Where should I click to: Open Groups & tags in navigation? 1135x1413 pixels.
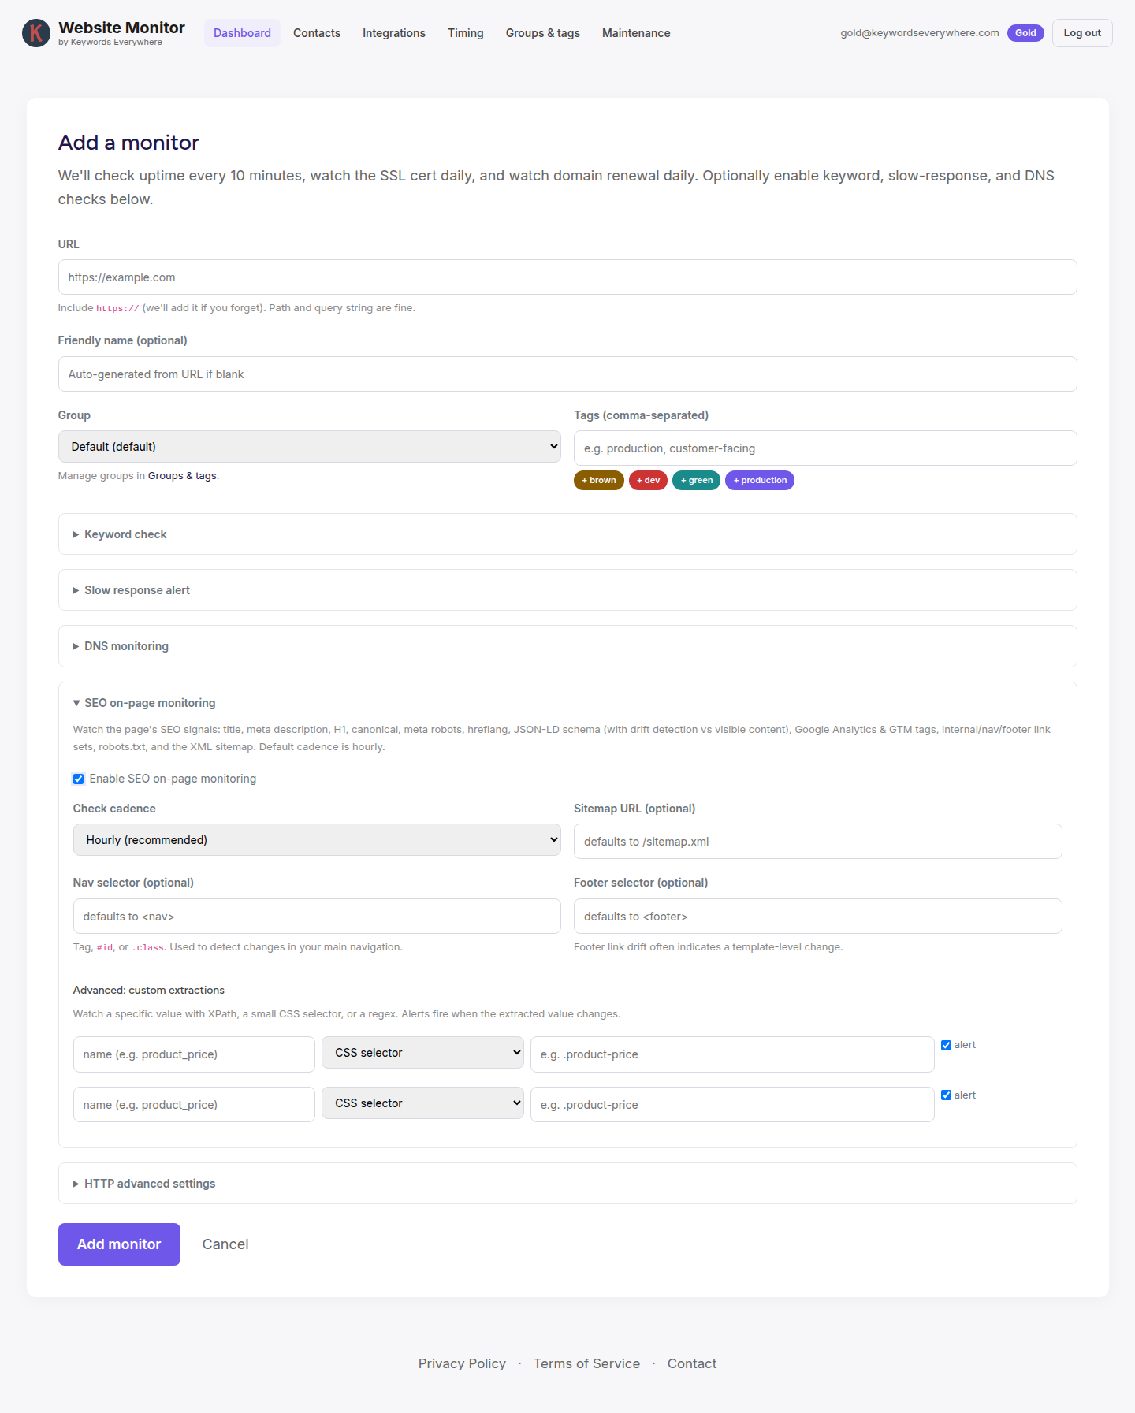543,33
